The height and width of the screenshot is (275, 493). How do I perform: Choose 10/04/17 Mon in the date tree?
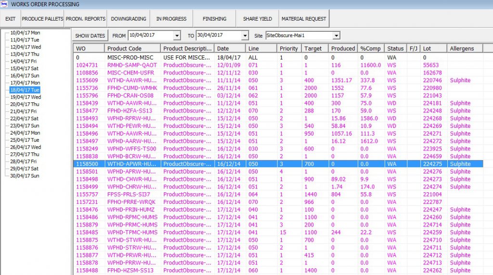[25, 33]
